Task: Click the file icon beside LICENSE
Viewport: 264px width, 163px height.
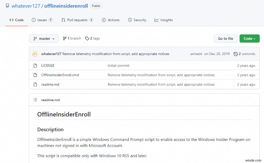Action: click(x=35, y=66)
